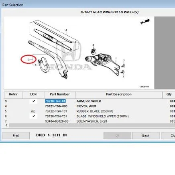
Task: Click the (6) LON cell for RUBBER, BLADE
Action: [33, 111]
